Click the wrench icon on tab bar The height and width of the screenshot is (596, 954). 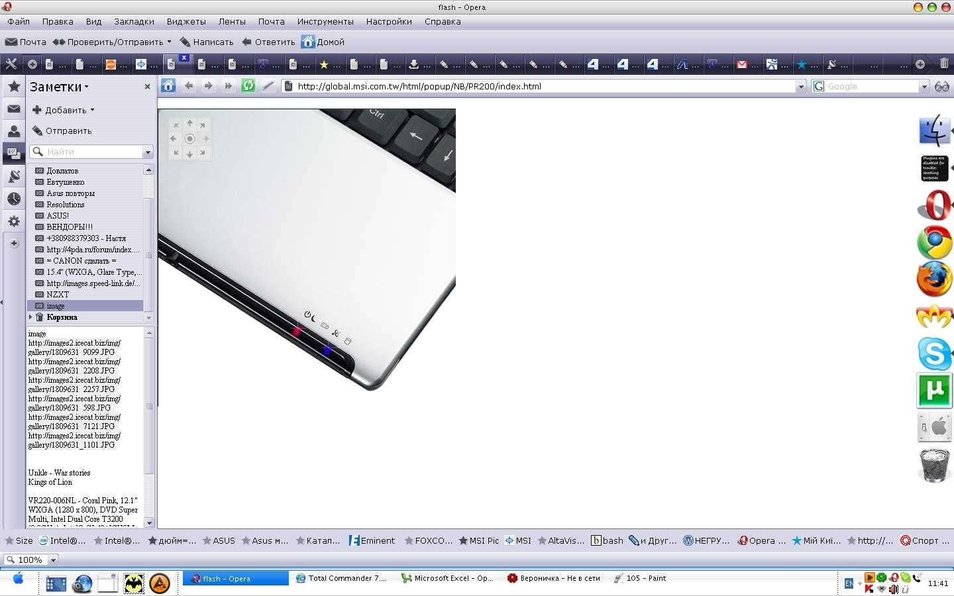11,64
